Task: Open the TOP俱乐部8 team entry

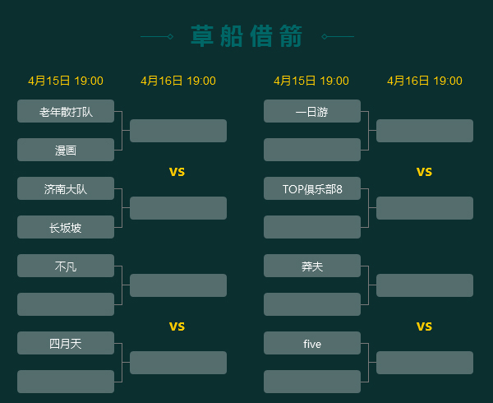Action: point(312,188)
